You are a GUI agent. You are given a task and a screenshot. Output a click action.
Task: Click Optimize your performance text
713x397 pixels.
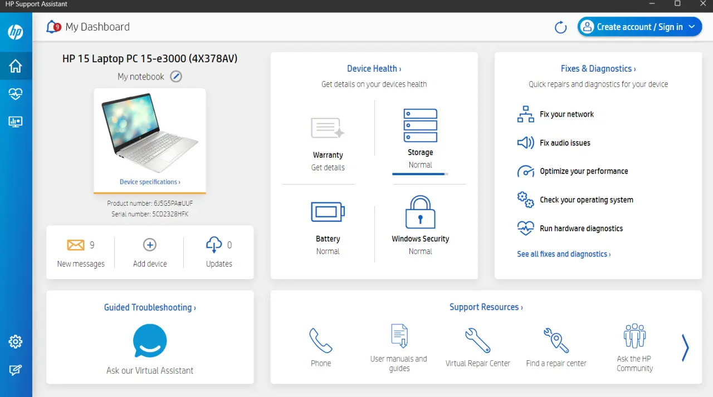[584, 171]
